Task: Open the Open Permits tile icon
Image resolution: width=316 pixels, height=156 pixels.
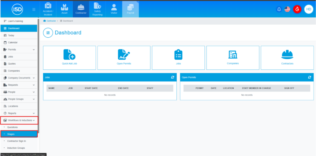Action: (124, 55)
